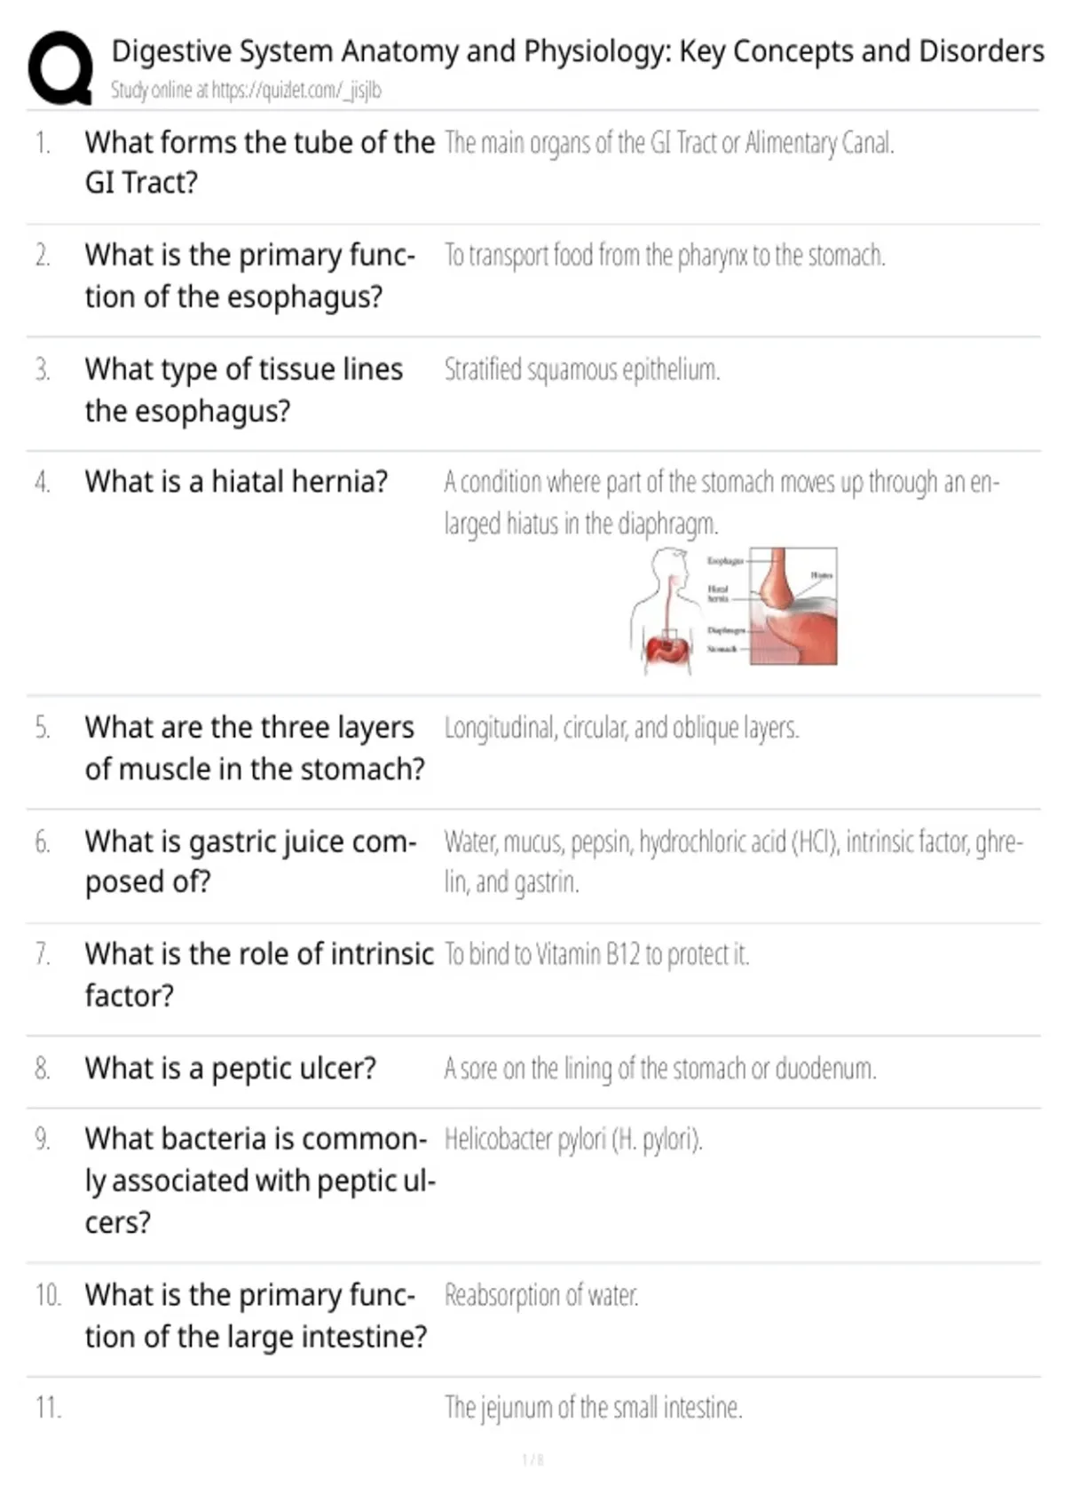Select answer about binding Vitamin B12
Screen dimensions: 1065x1509
pos(596,954)
